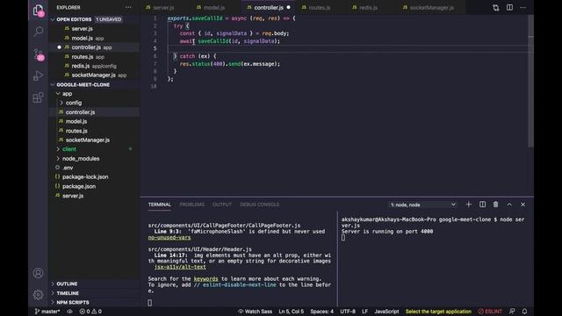
Task: Open the jsx-a11y/alt-text link in terminal
Action: coord(180,267)
